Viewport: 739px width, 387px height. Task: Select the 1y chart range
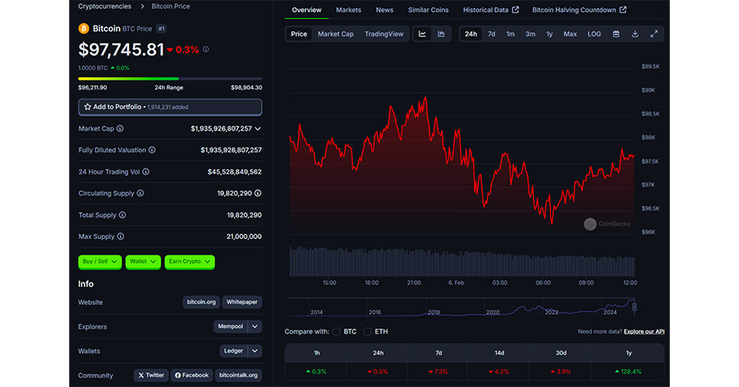coord(549,34)
